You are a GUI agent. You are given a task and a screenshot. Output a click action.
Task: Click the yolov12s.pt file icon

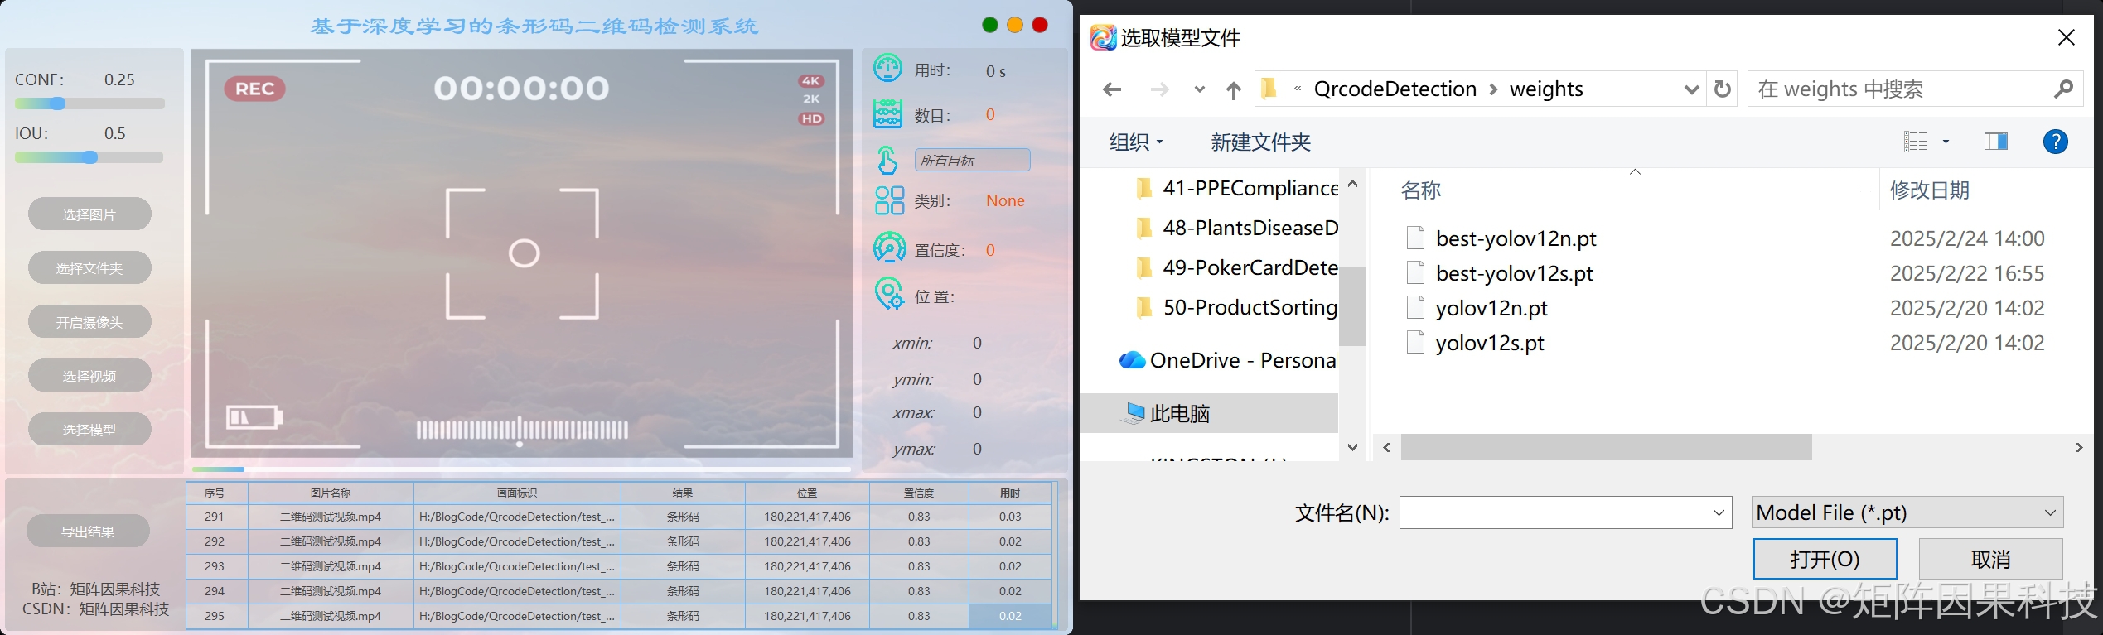point(1415,342)
